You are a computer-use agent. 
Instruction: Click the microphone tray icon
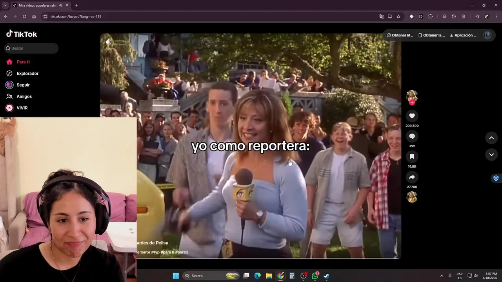450,276
